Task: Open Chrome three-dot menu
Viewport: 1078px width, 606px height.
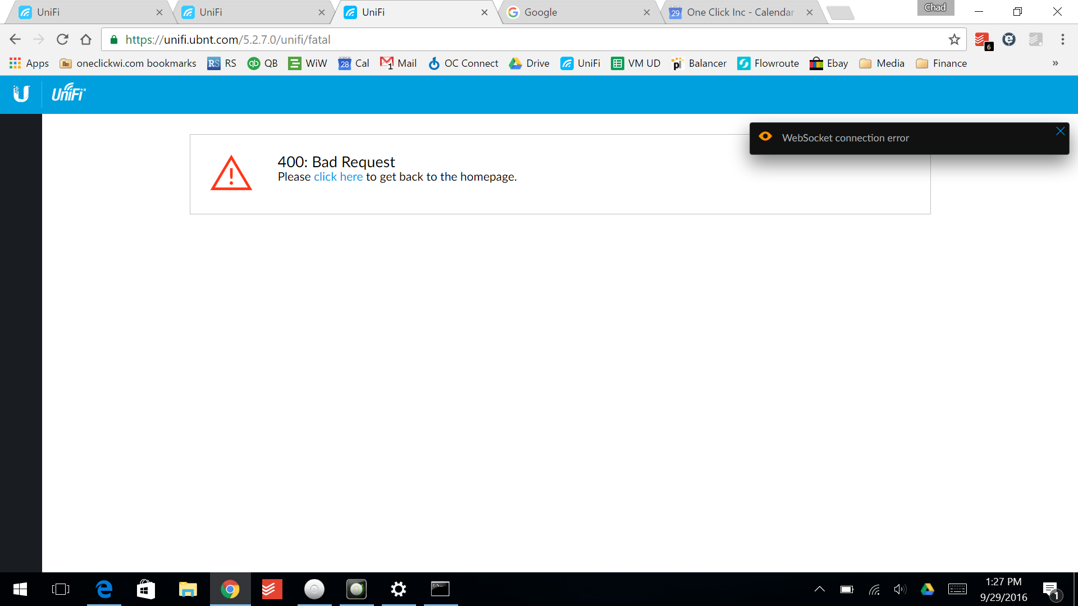Action: coord(1062,40)
